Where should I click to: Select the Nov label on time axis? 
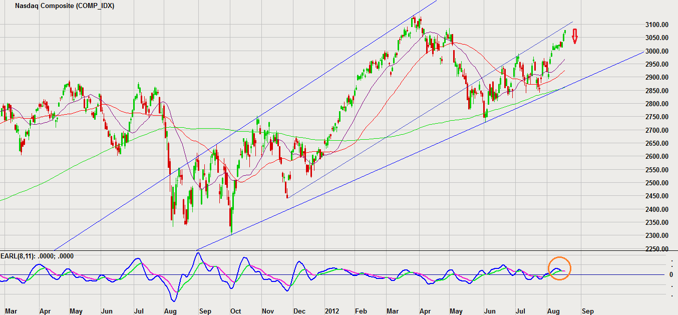click(x=268, y=311)
